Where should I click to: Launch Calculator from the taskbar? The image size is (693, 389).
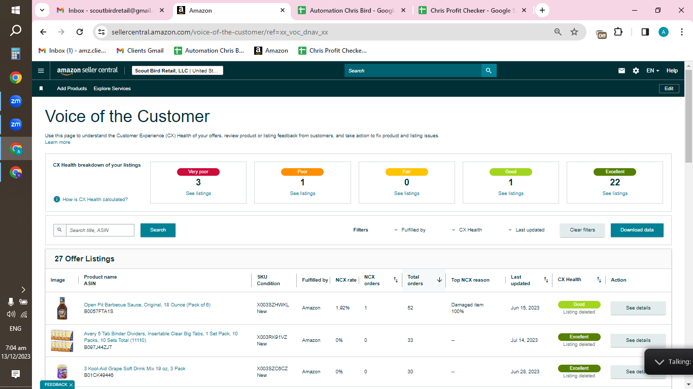16,54
